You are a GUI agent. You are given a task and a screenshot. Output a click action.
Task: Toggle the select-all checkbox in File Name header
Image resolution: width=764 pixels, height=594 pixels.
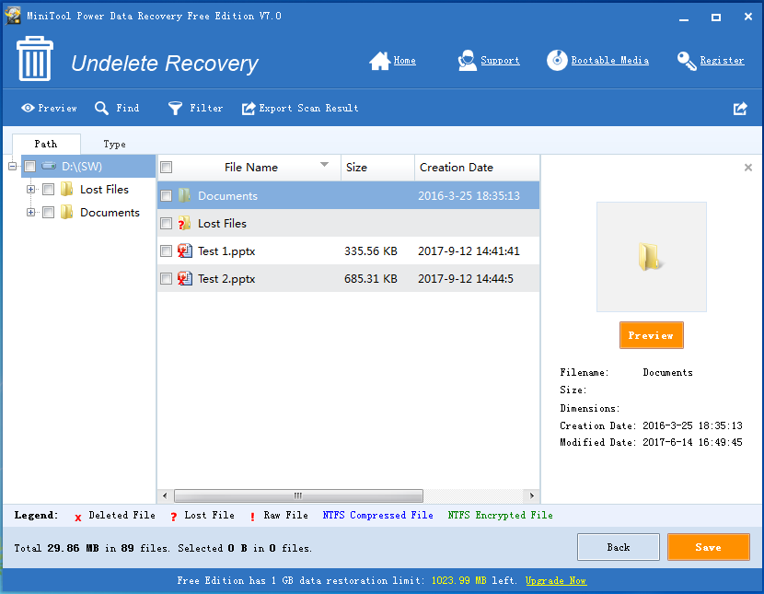pyautogui.click(x=167, y=167)
